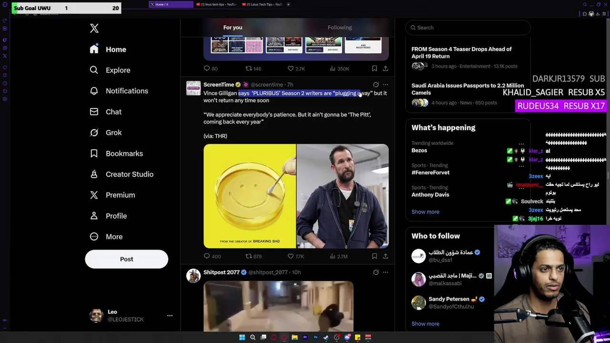Reply to the post with 80 comments

pyautogui.click(x=211, y=69)
